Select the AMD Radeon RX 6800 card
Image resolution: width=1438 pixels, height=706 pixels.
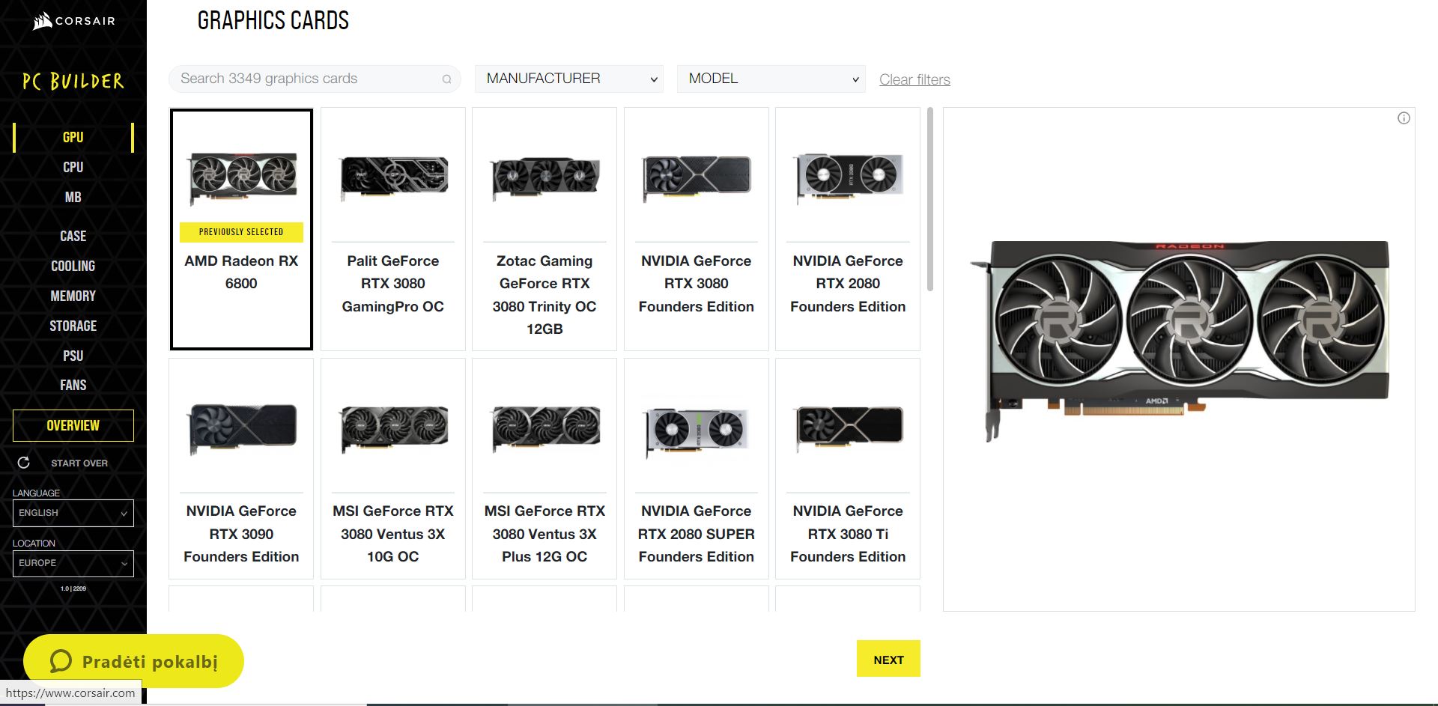coord(241,229)
